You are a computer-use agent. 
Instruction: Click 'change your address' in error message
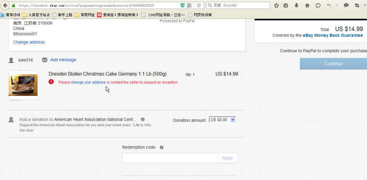point(88,82)
